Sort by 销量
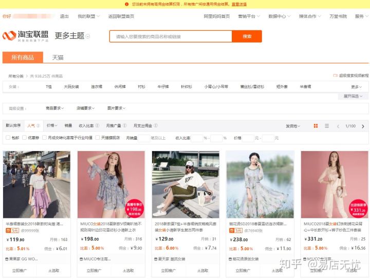 [x=68, y=125]
